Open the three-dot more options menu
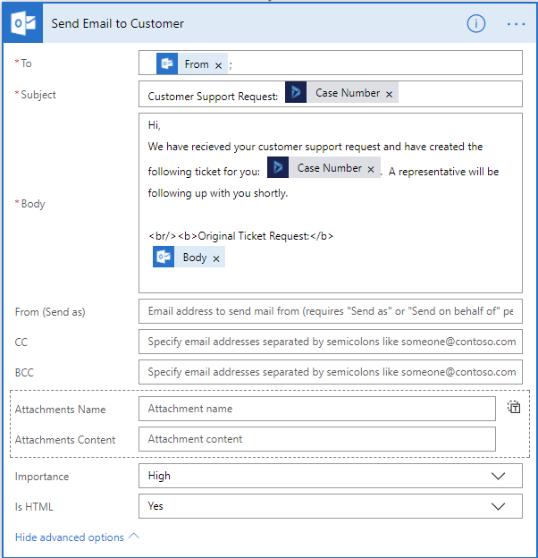Viewport: 538px width, 558px height. pos(516,24)
